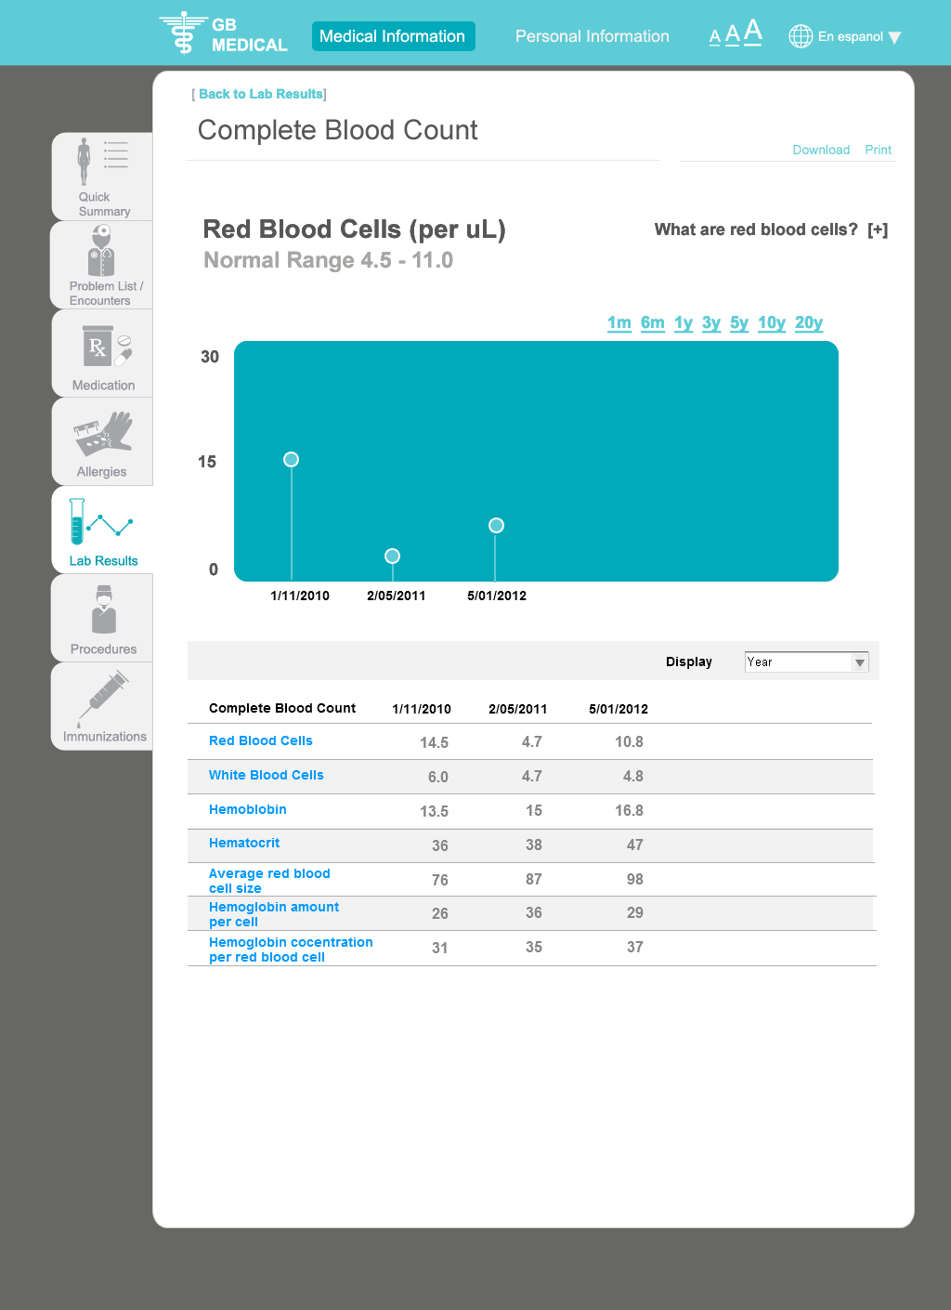This screenshot has width=951, height=1310.
Task: Open Problem List / Encounters doctor icon
Action: 101,251
